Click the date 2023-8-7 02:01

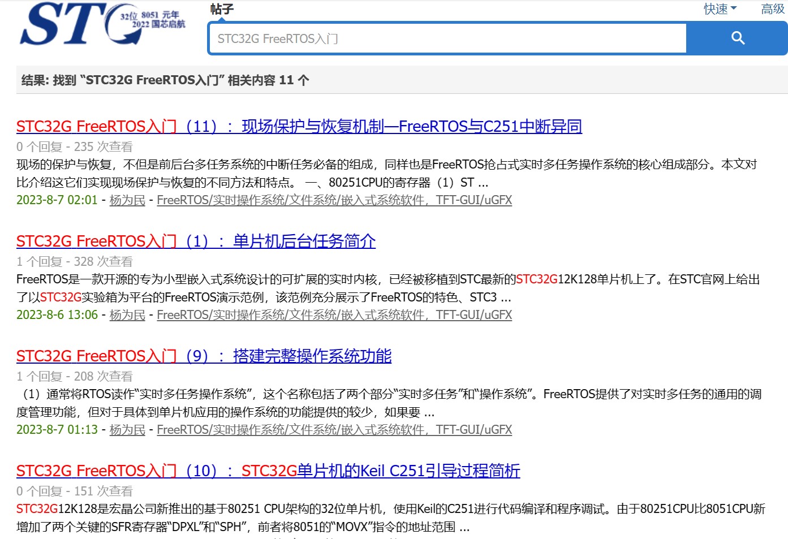(x=57, y=200)
